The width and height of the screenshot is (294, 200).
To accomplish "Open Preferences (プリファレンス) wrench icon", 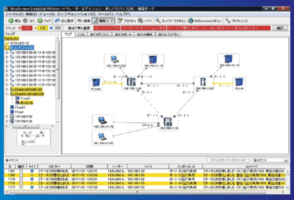I will point(228,20).
